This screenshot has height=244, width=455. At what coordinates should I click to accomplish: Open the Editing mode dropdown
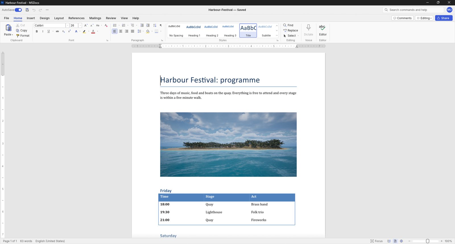pyautogui.click(x=424, y=18)
